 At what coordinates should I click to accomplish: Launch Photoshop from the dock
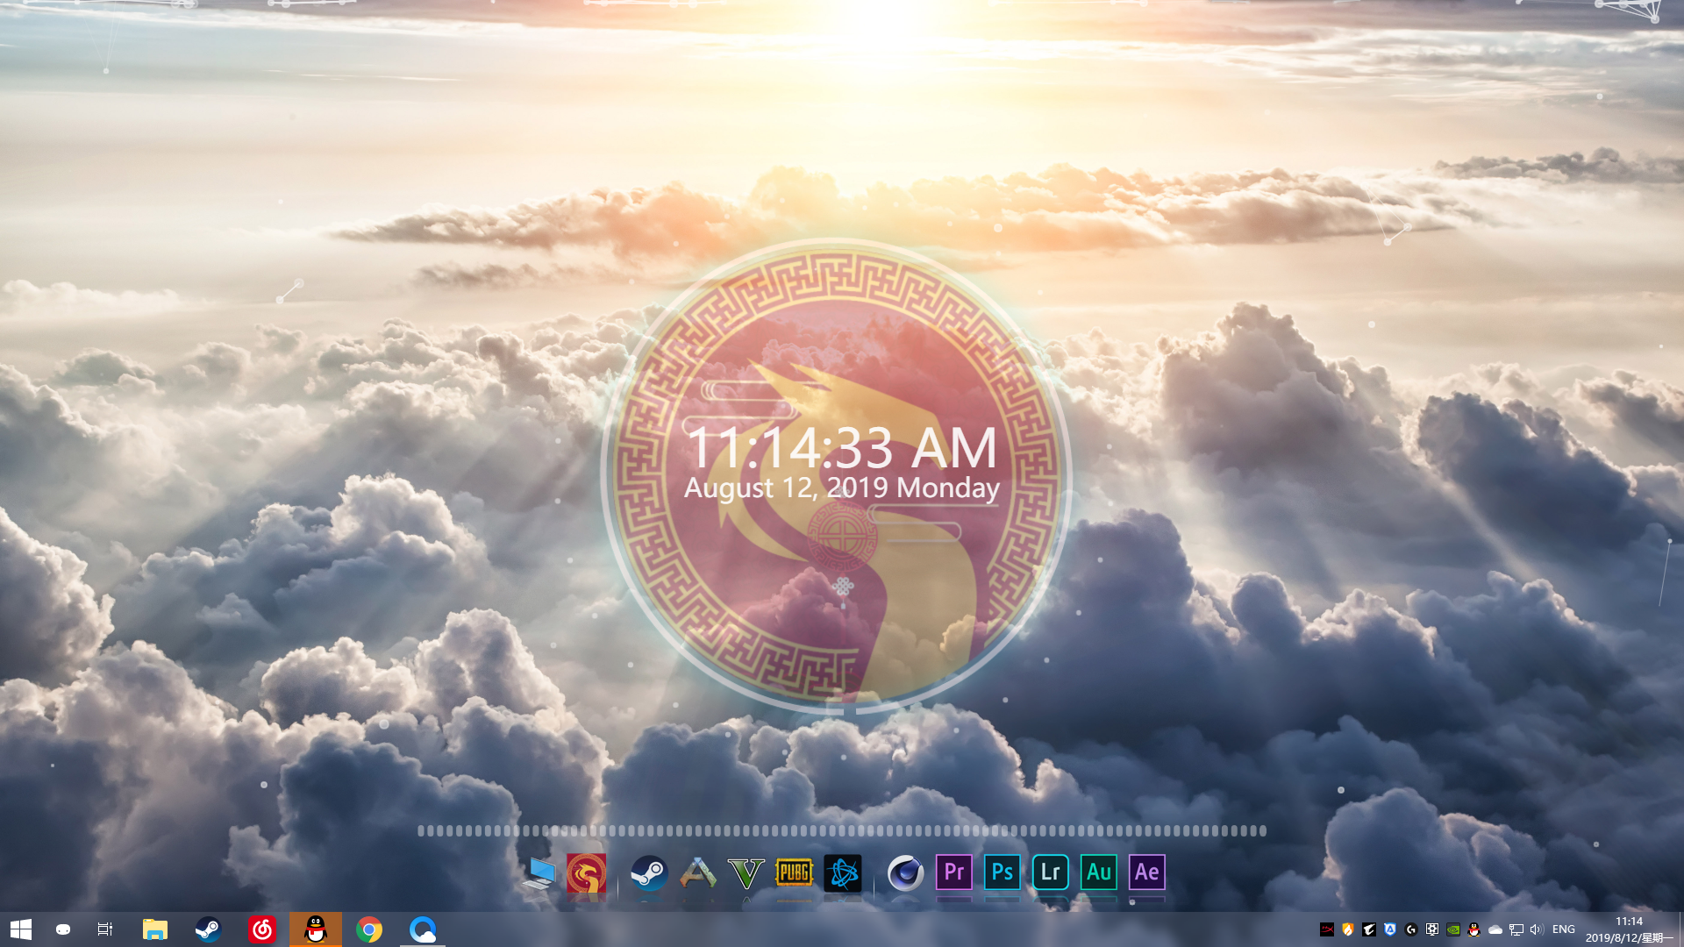[x=1002, y=872]
